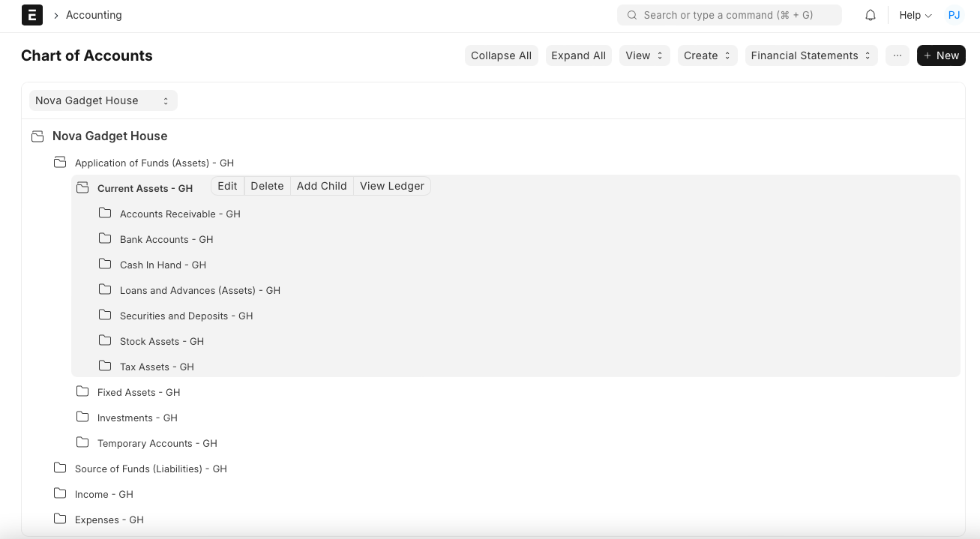Open the View dropdown
The width and height of the screenshot is (980, 539).
(644, 55)
